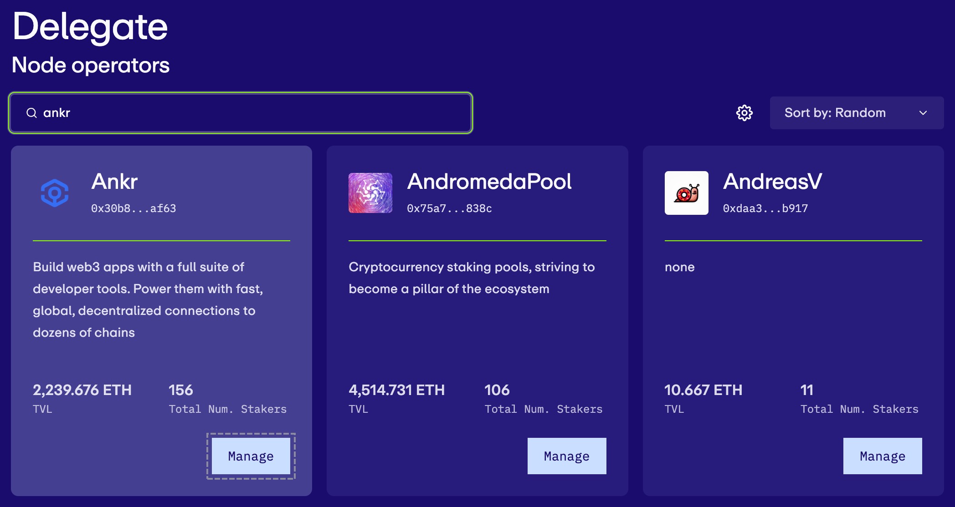The image size is (955, 507).
Task: Focus the node operator search field
Action: [255, 113]
